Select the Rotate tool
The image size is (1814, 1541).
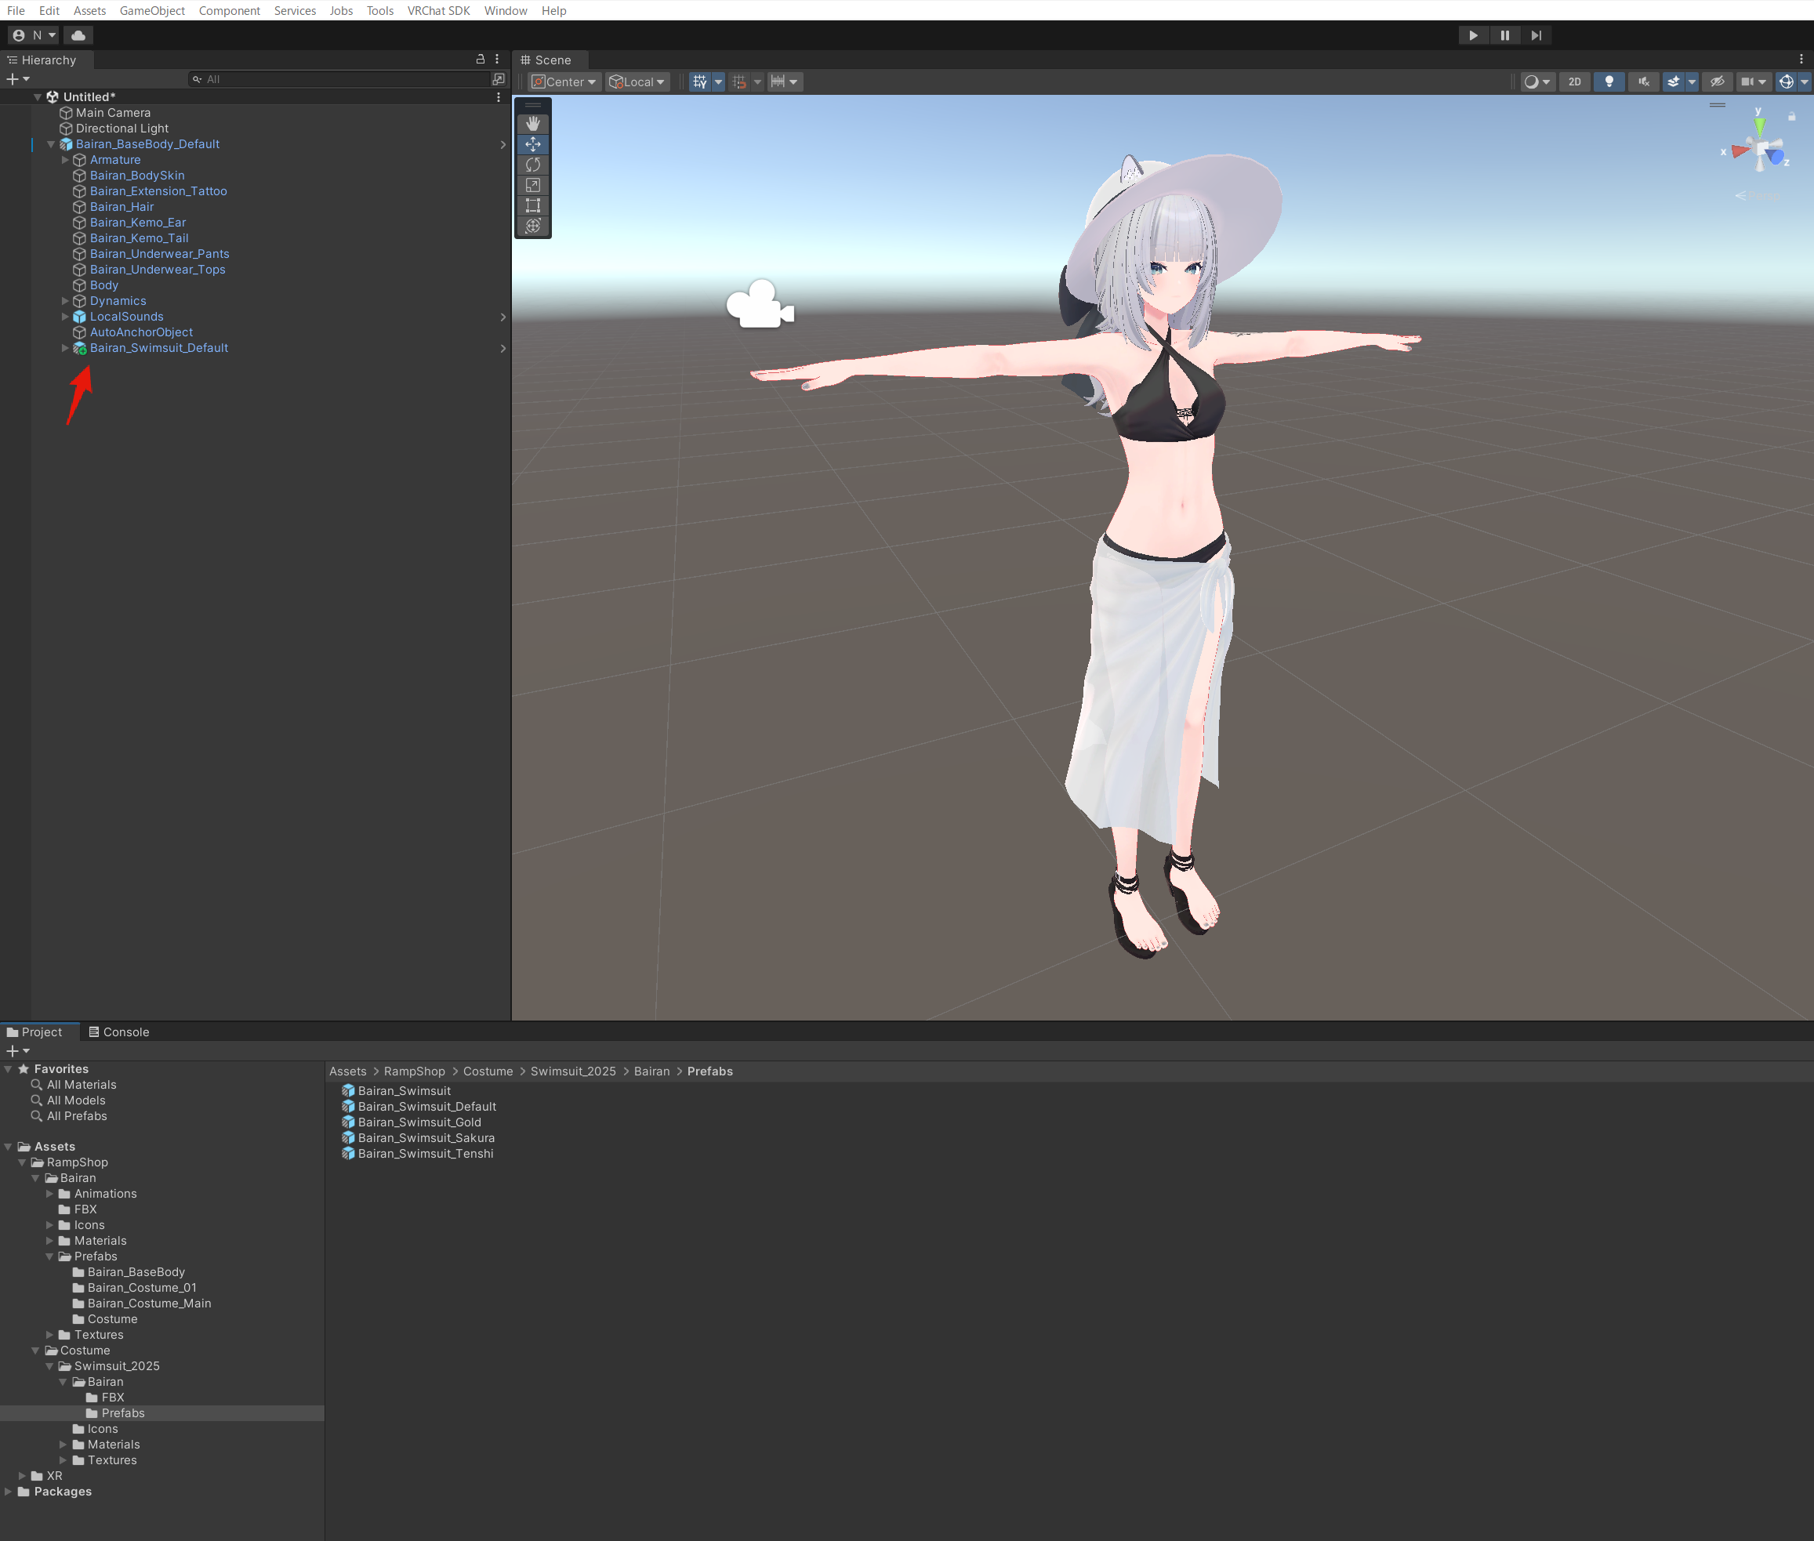coord(533,165)
